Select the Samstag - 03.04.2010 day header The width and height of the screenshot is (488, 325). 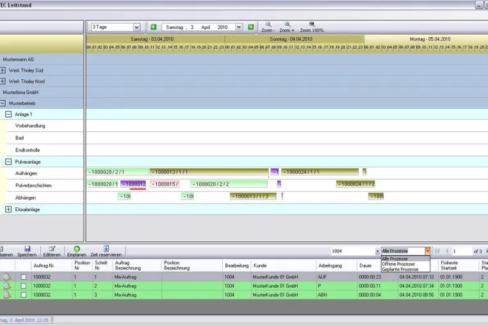(155, 39)
